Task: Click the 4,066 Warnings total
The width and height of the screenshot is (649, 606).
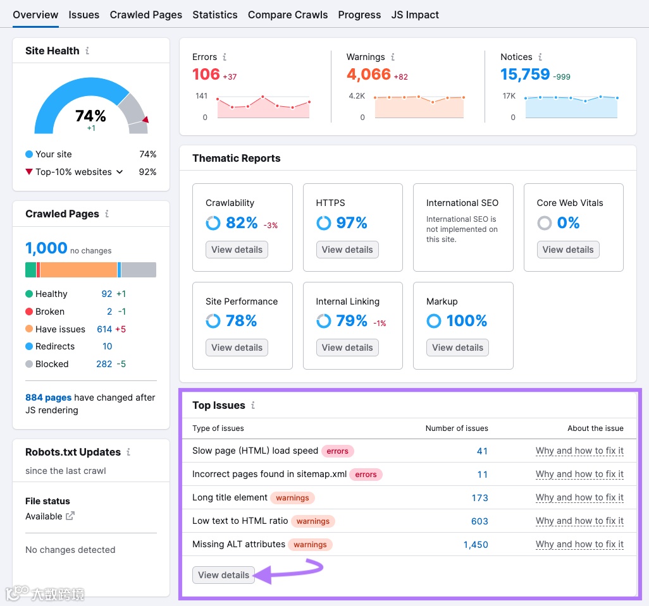Action: click(x=368, y=75)
